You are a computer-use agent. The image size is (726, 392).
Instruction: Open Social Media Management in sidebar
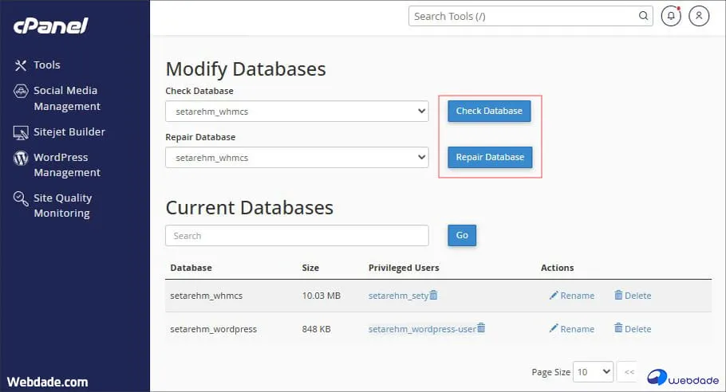pos(66,98)
